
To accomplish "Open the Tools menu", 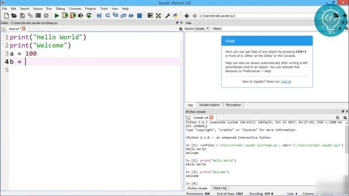I will click(x=104, y=9).
